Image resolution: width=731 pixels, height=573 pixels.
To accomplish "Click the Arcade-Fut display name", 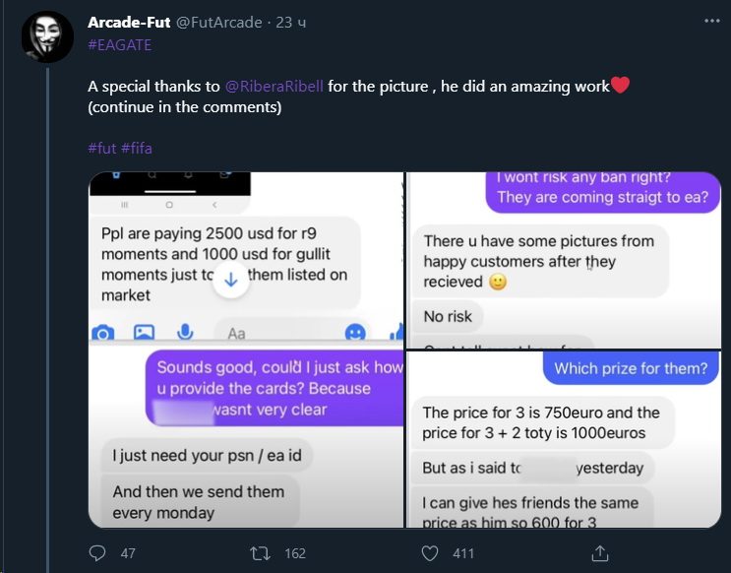I will 129,22.
